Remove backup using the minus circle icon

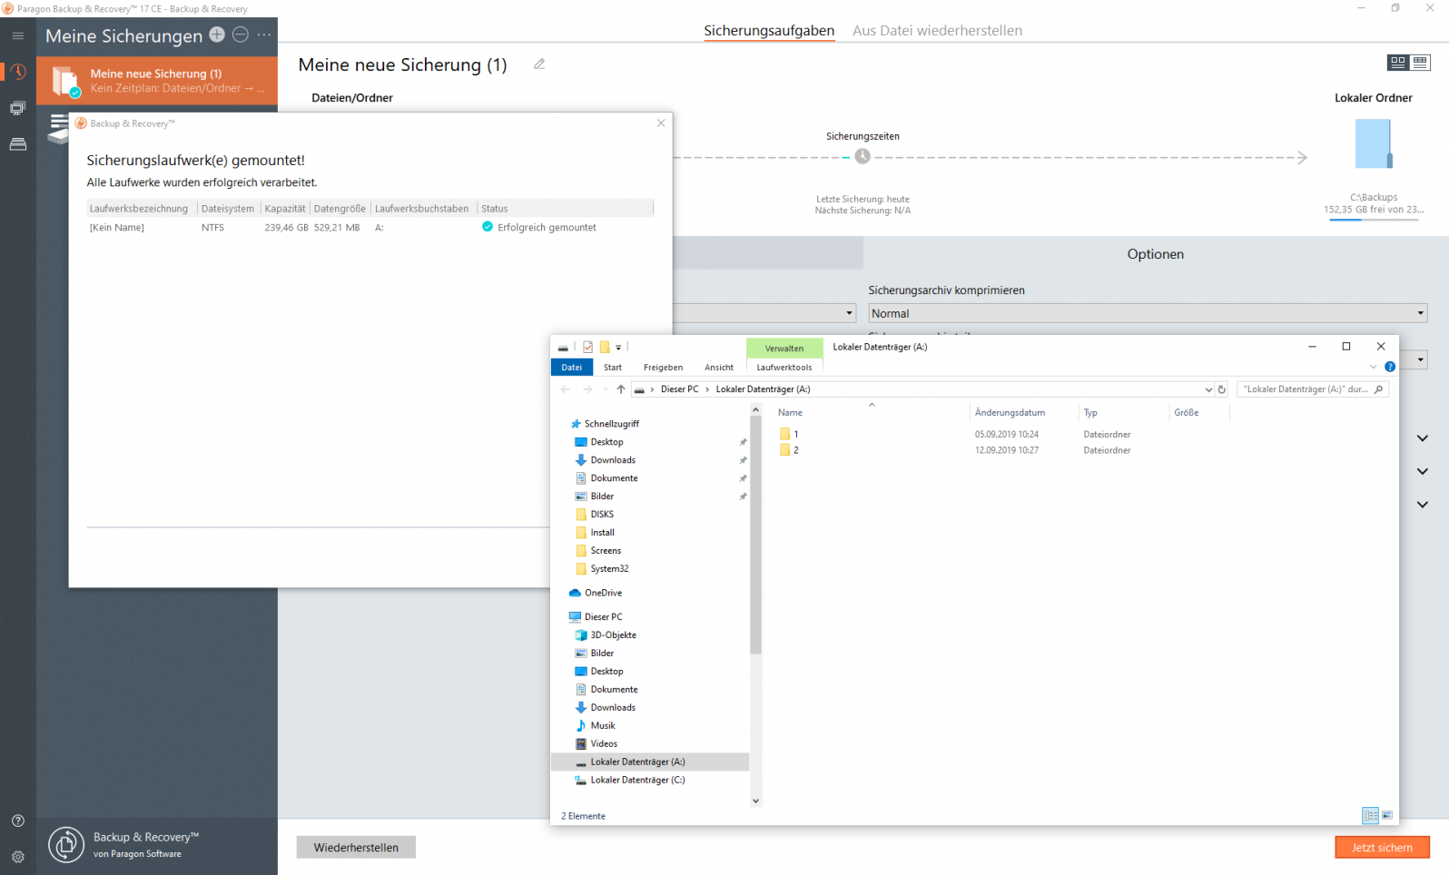(241, 34)
